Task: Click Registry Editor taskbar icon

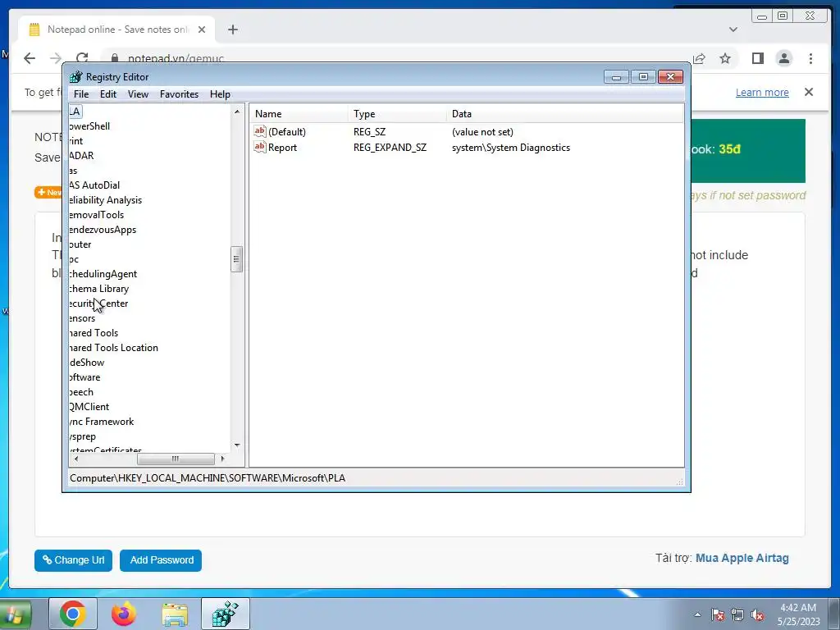Action: coord(225,614)
